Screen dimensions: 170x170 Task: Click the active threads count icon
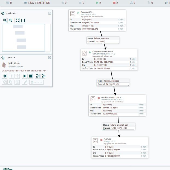pyautogui.click(x=7, y=3)
